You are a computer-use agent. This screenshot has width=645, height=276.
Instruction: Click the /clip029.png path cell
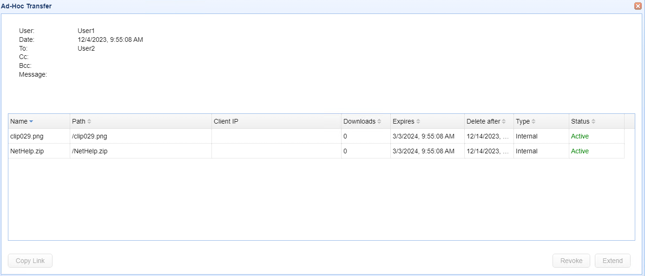tap(89, 136)
